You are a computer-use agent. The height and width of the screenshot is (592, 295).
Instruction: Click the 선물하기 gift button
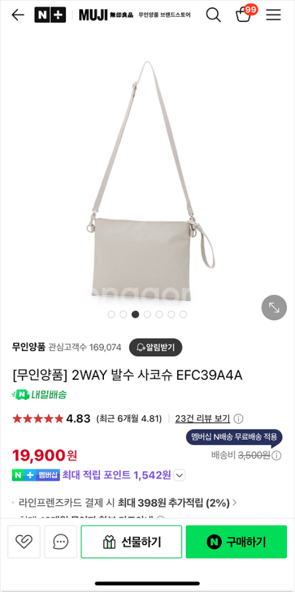tap(131, 542)
